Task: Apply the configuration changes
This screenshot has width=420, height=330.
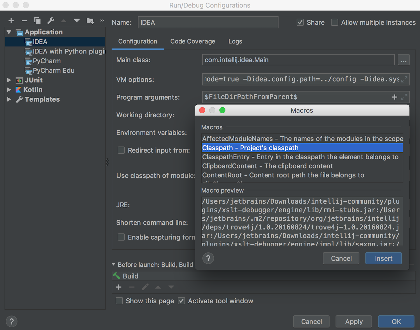Action: pyautogui.click(x=353, y=321)
